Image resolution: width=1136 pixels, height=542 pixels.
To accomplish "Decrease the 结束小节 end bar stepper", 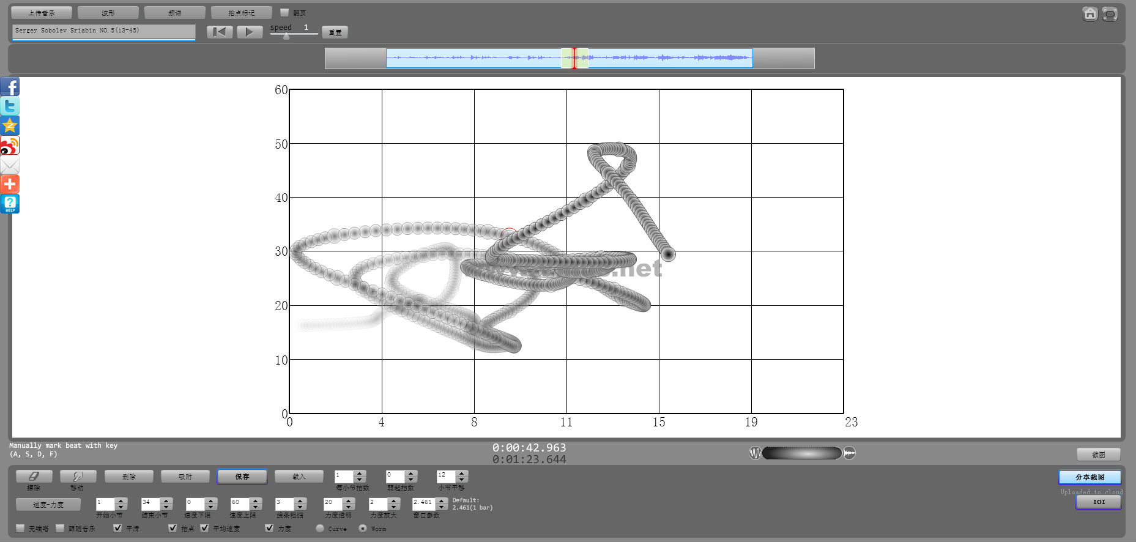I will (x=166, y=507).
